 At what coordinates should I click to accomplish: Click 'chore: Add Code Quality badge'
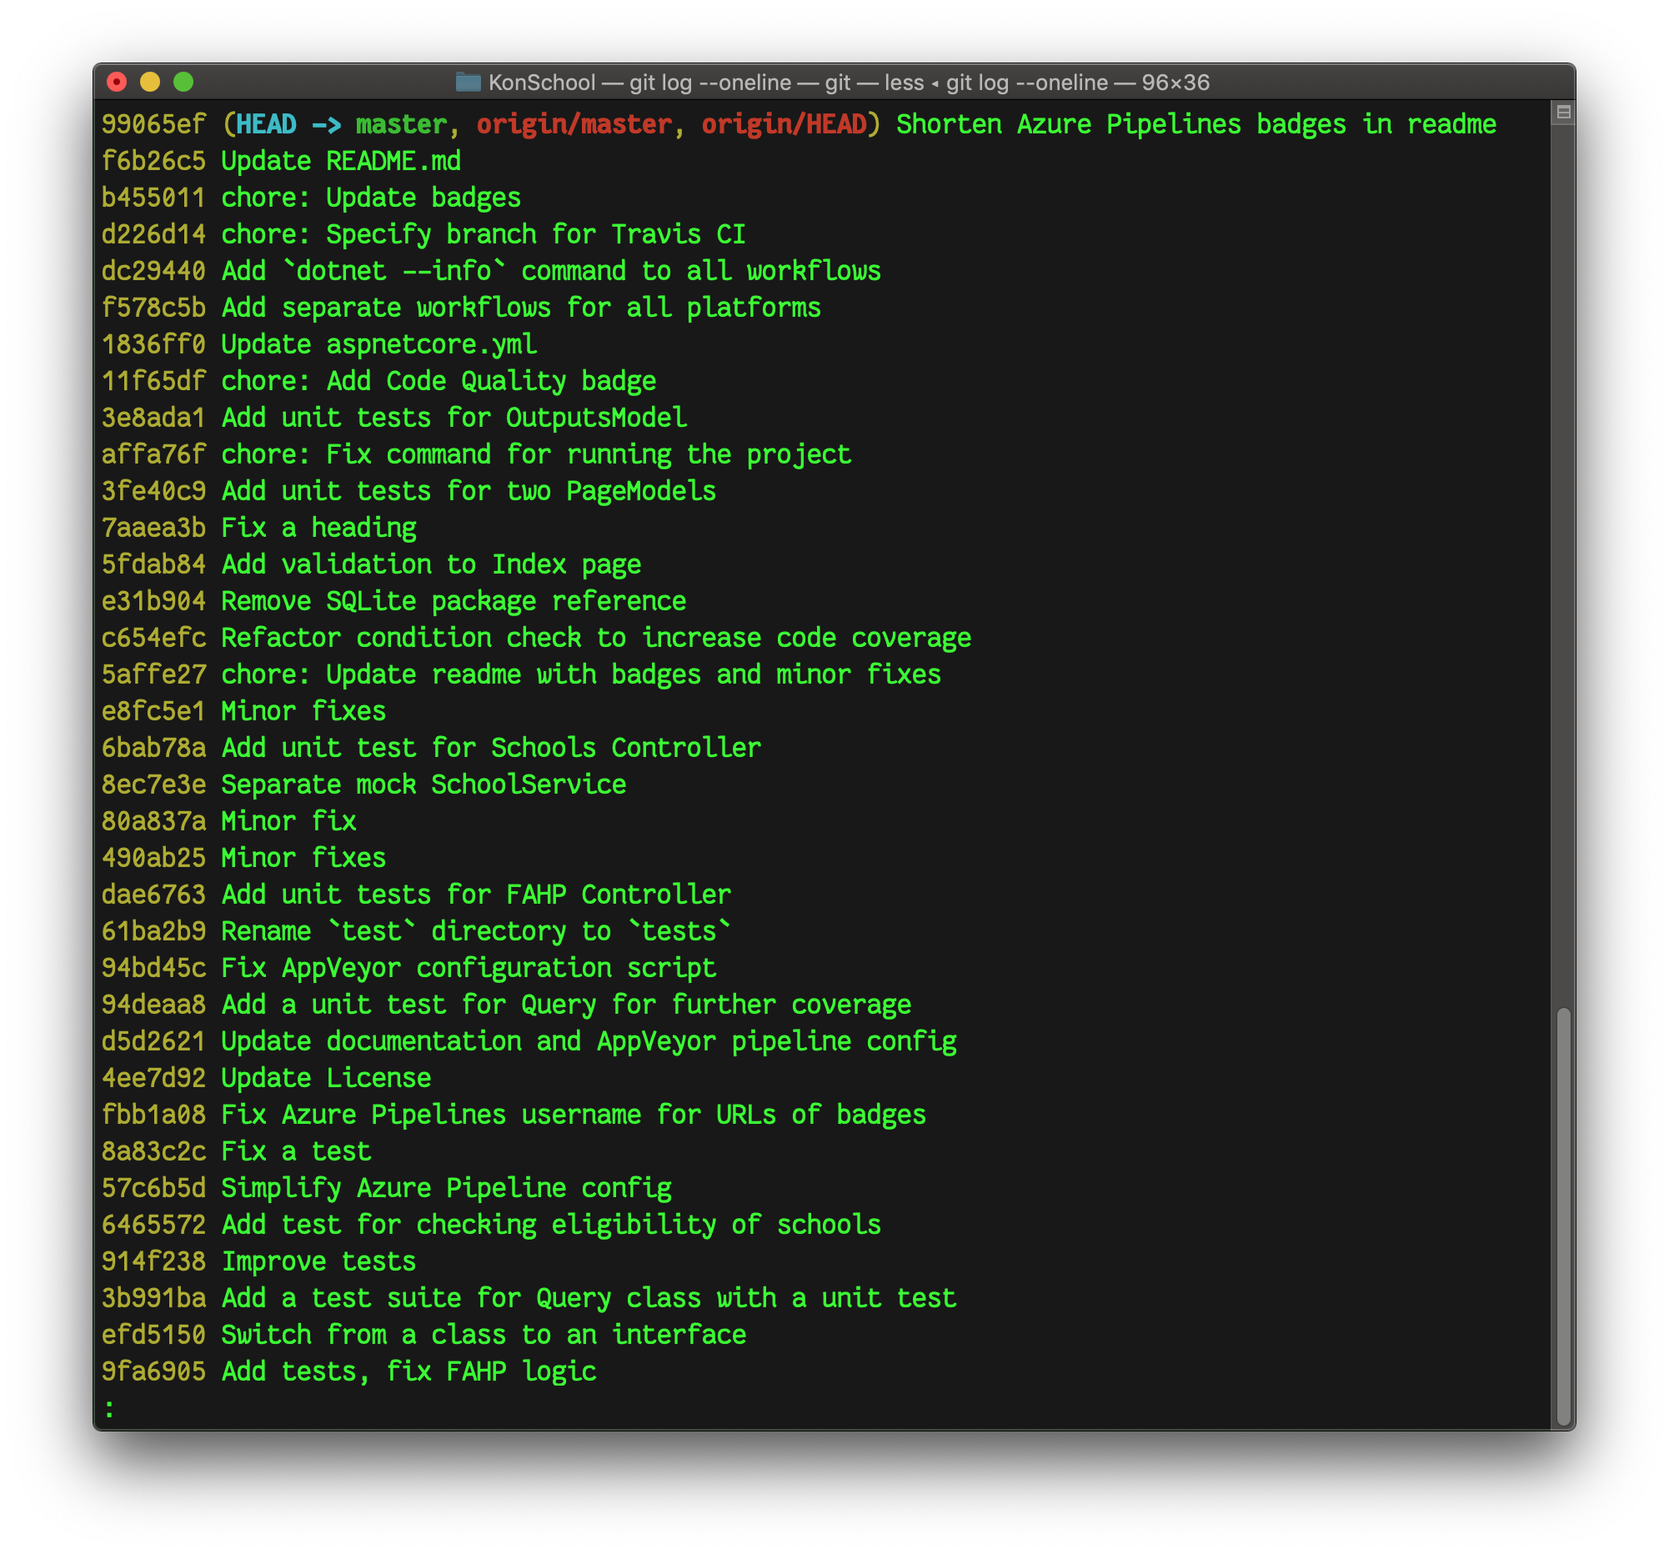tap(439, 381)
